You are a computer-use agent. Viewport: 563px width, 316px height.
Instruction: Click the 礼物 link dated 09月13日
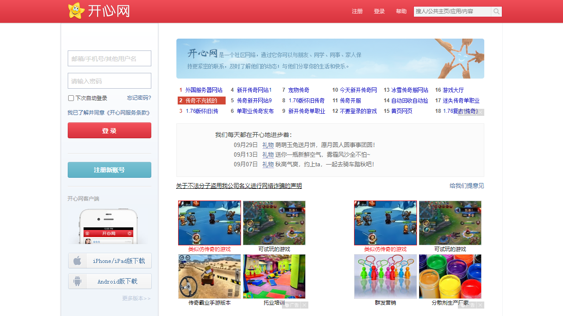coord(268,154)
